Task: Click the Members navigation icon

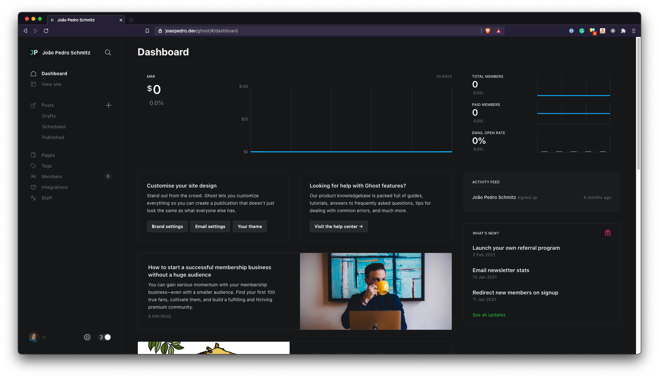Action: 33,176
